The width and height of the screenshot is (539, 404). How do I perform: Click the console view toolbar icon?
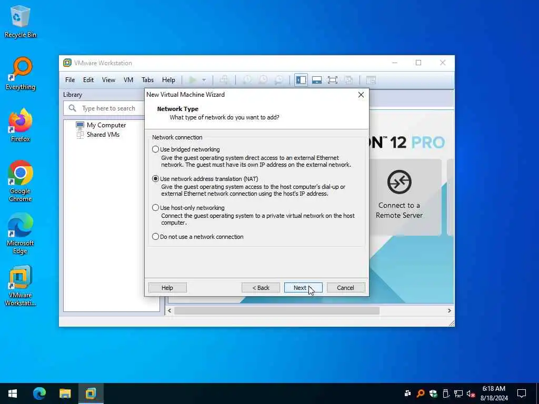click(x=371, y=80)
